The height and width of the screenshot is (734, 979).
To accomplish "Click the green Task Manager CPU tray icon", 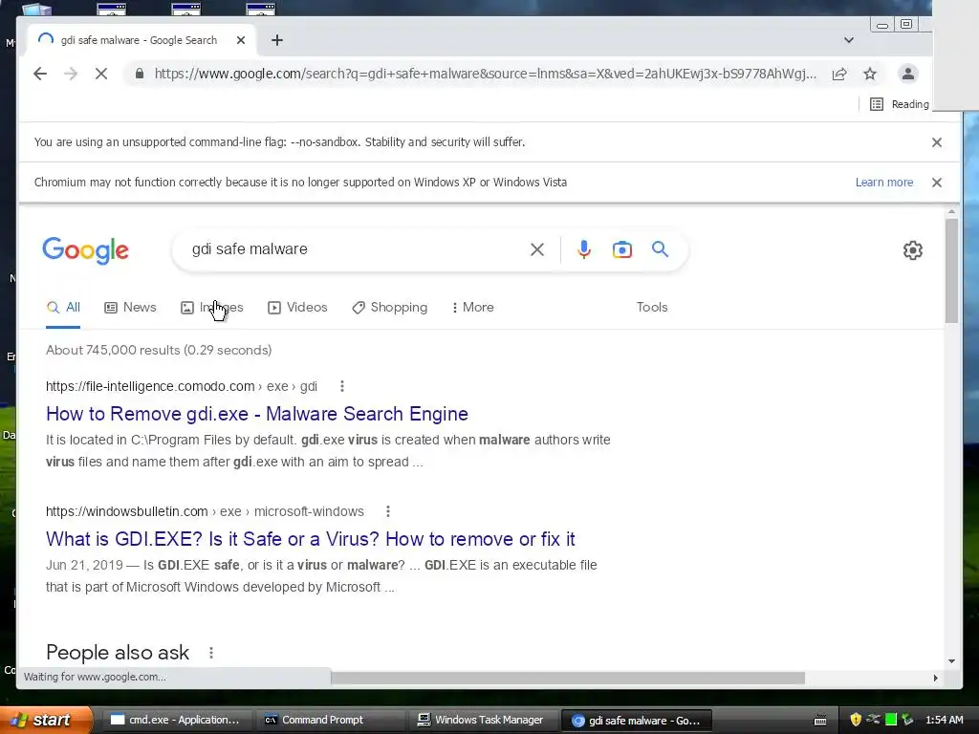I will [891, 720].
